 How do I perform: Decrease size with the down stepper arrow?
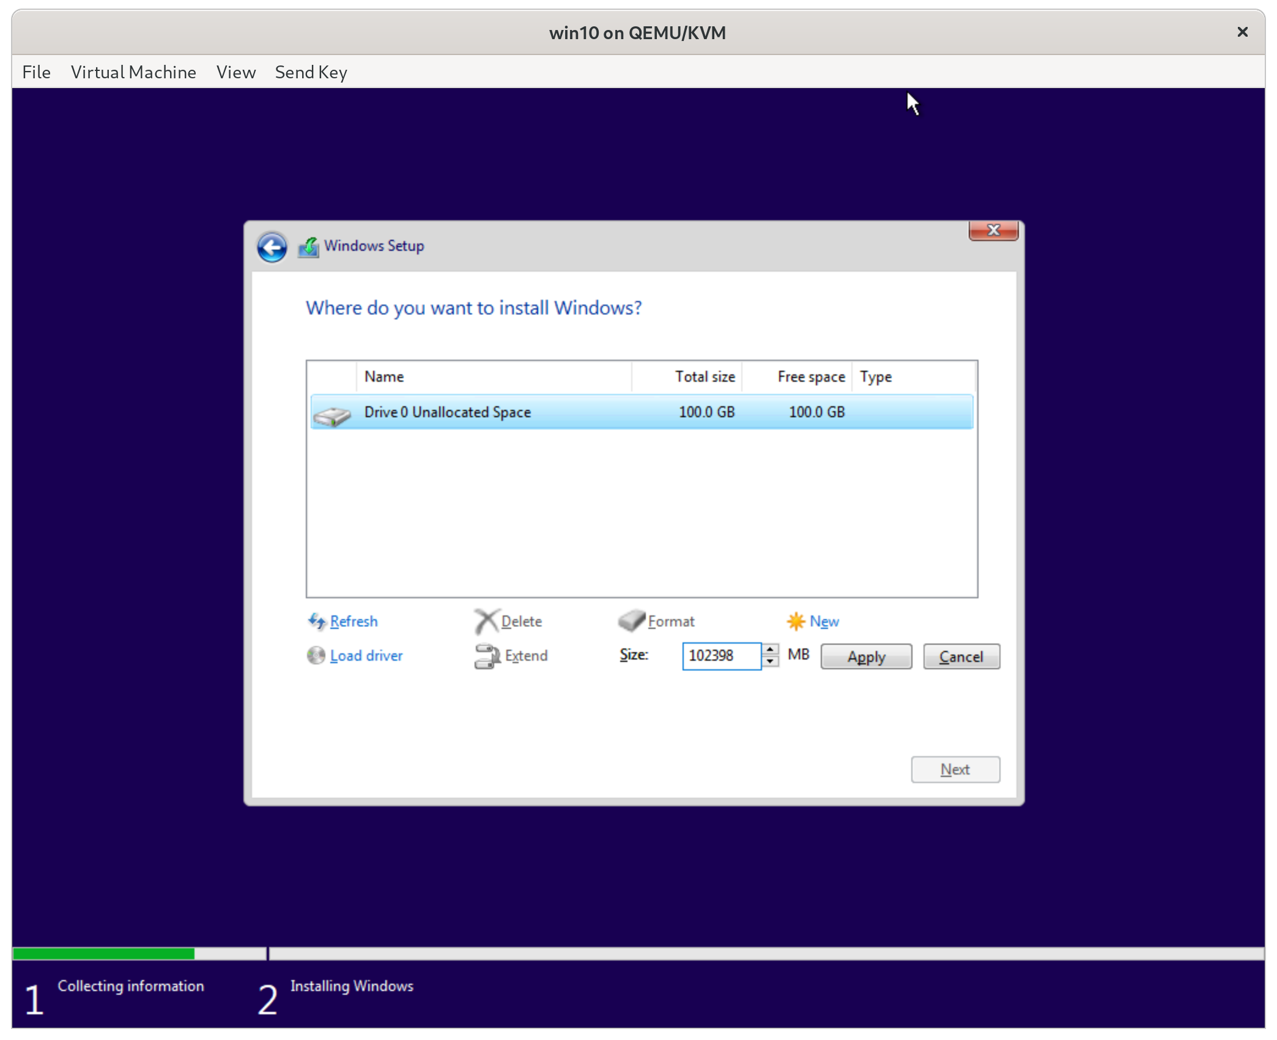tap(770, 663)
